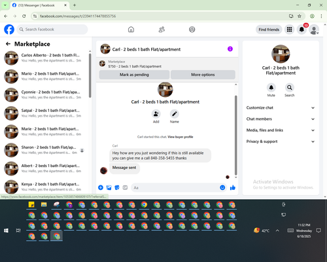The width and height of the screenshot is (327, 262).
Task: Focus the Aa message input field
Action: [175, 187]
